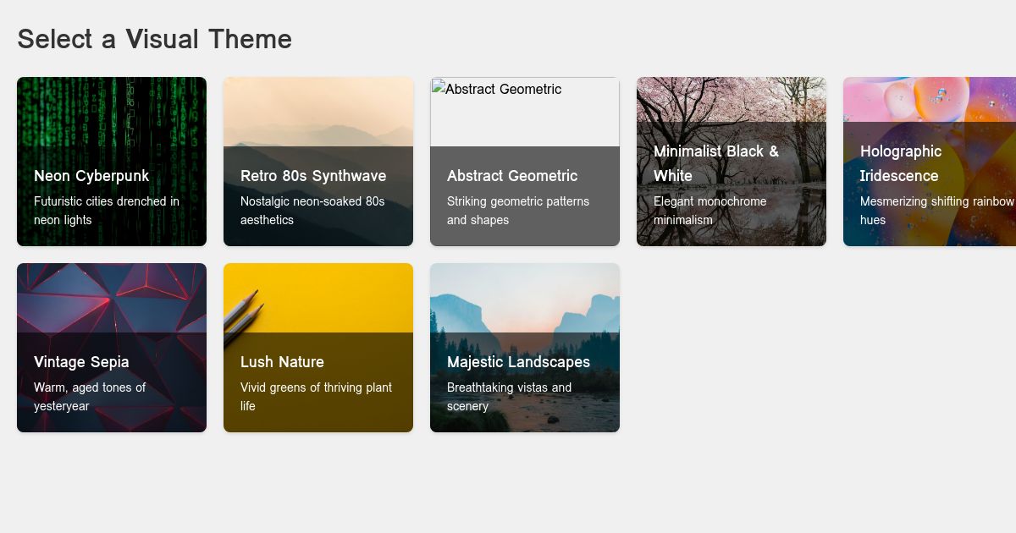Click the broken image placeholder for Abstract Geometric

(x=524, y=110)
